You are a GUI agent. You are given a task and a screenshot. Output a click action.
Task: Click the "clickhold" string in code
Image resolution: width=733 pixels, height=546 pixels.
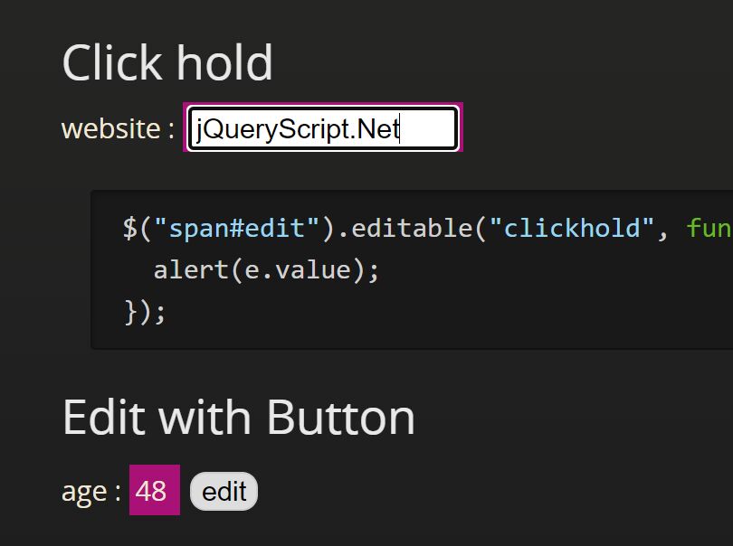tap(571, 228)
